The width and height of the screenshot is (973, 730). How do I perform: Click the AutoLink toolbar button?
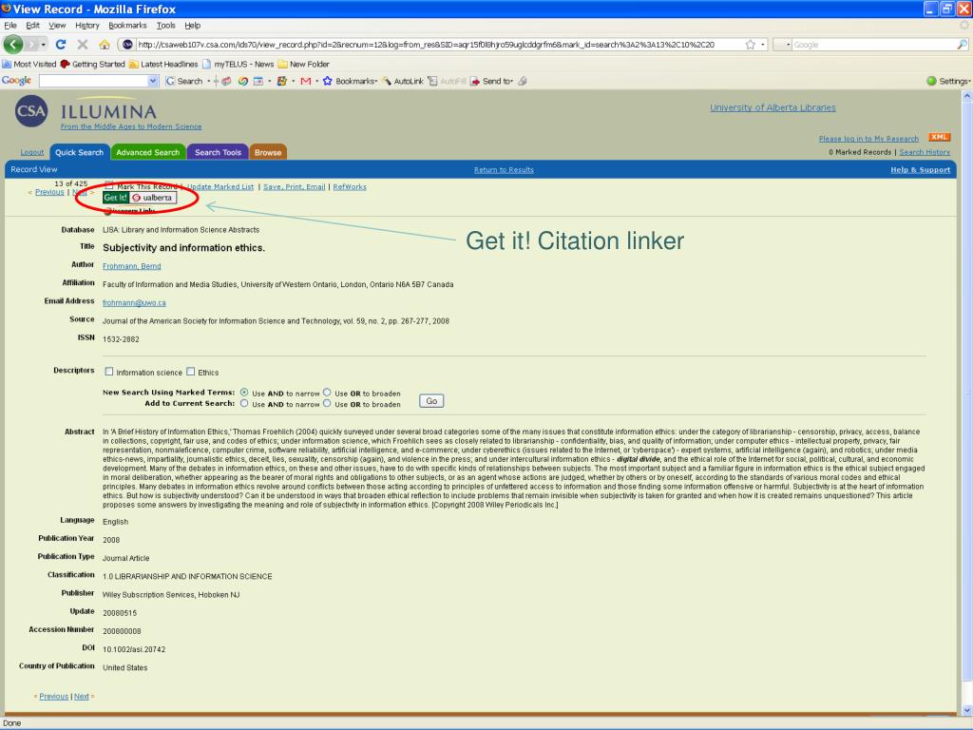point(403,82)
